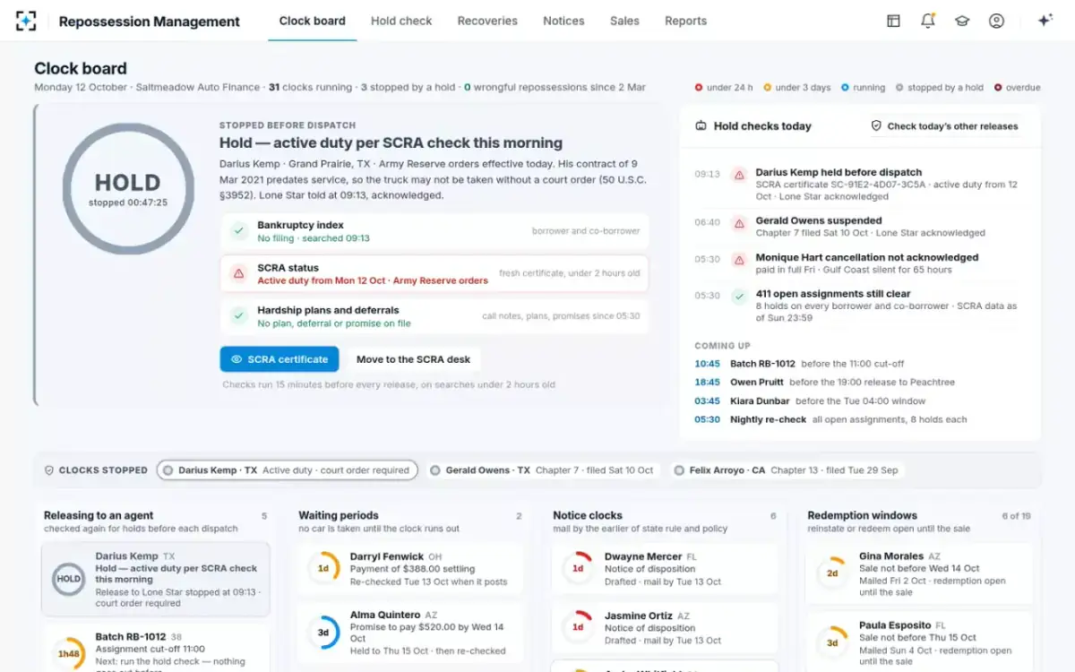Open the Recoveries tab
The height and width of the screenshot is (672, 1075).
click(487, 21)
